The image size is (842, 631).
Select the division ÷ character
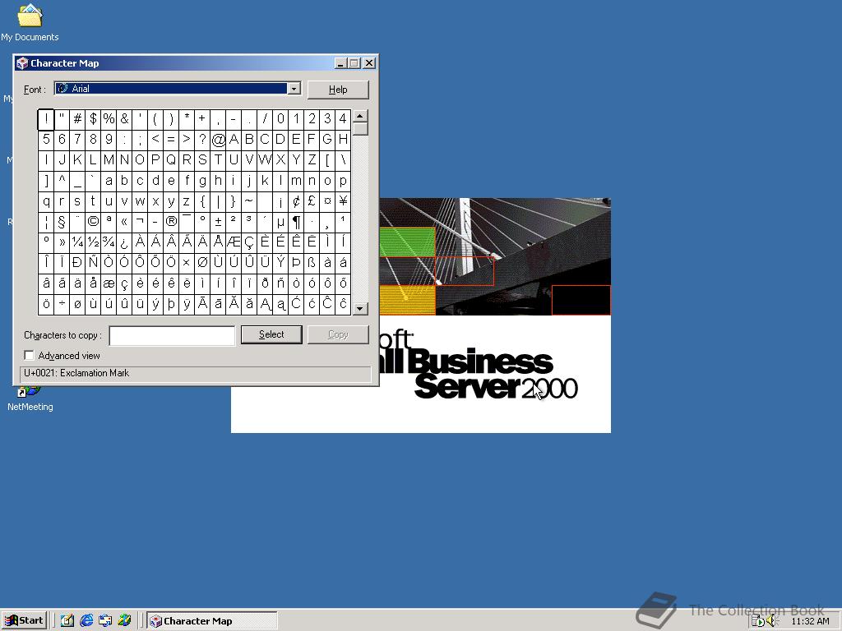click(62, 304)
